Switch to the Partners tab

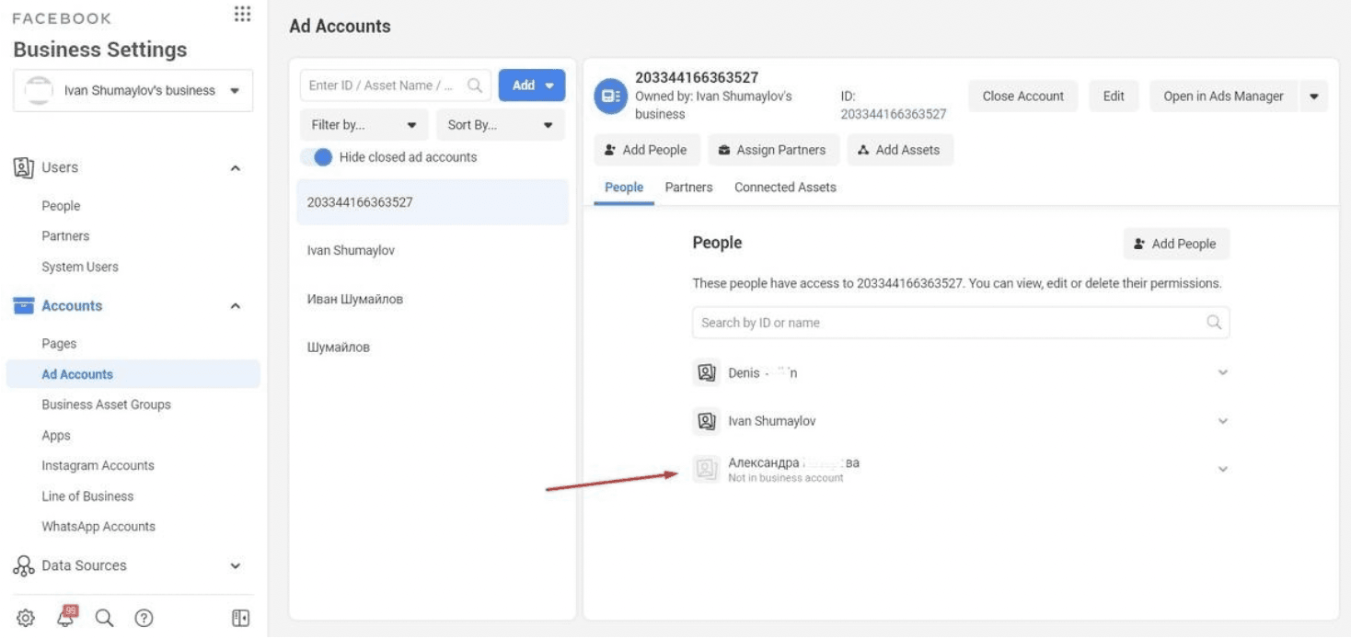(688, 188)
